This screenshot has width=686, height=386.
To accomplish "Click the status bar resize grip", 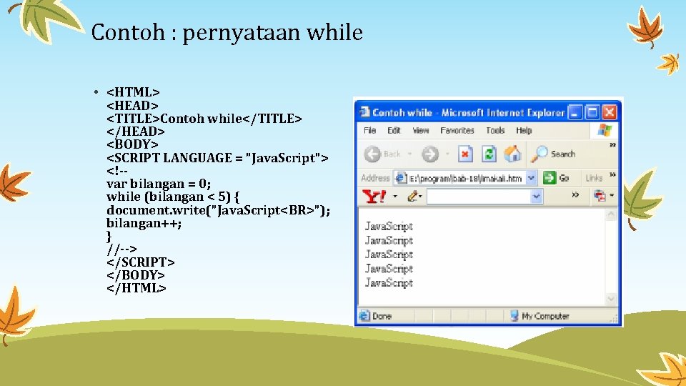I will coord(615,320).
